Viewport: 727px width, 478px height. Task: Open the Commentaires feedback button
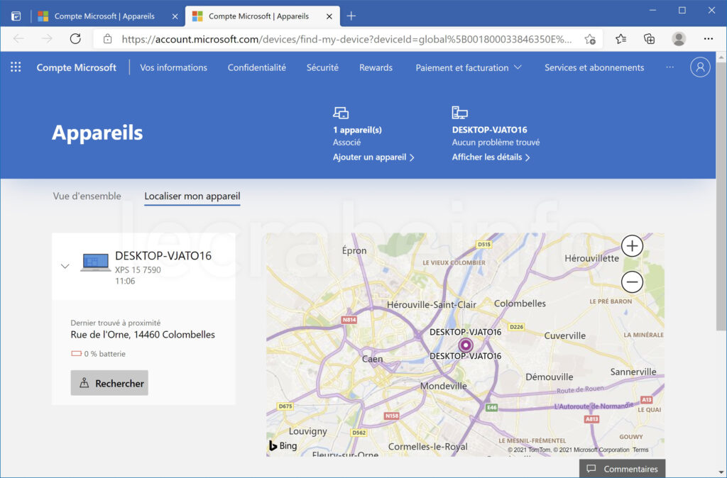pos(622,469)
